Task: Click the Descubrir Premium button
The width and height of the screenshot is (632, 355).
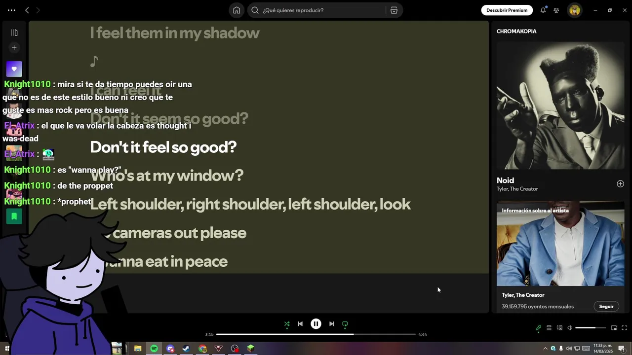Action: tap(507, 10)
